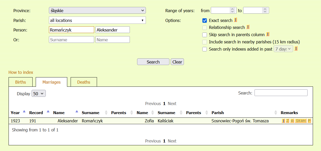Click the table Search filter input field
This screenshot has width=321, height=151.
[x=281, y=93]
